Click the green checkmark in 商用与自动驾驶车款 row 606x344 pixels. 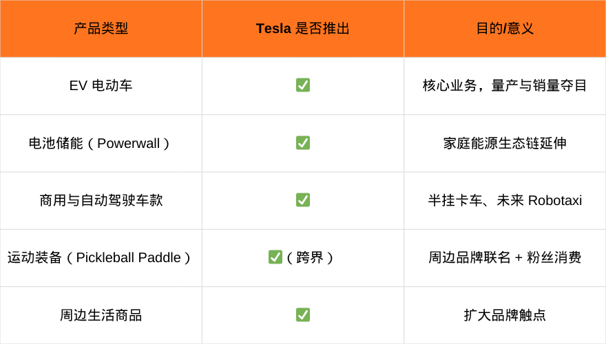[x=303, y=200]
